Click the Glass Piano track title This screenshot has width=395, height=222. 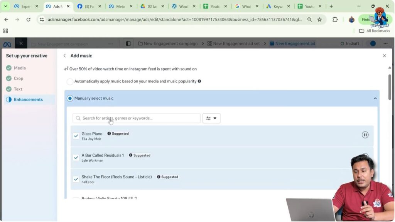point(92,134)
